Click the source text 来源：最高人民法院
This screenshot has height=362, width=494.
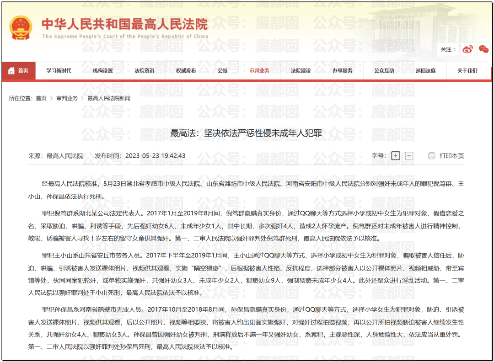pyautogui.click(x=56, y=156)
